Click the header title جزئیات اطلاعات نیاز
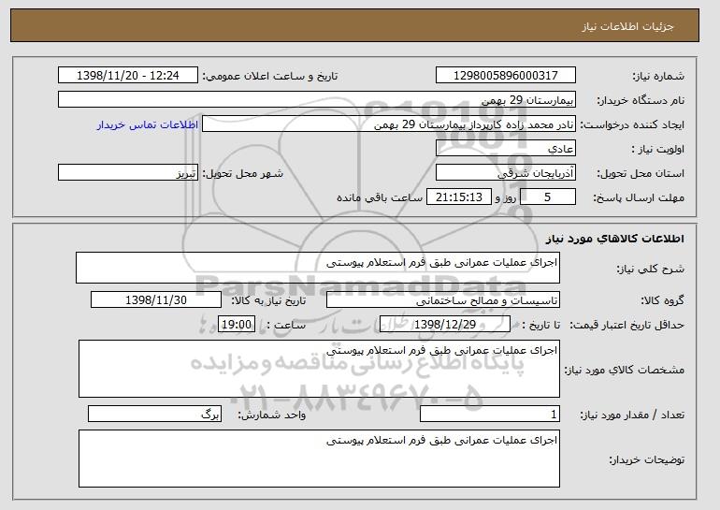Viewport: 720px width, 510px height. click(x=627, y=26)
